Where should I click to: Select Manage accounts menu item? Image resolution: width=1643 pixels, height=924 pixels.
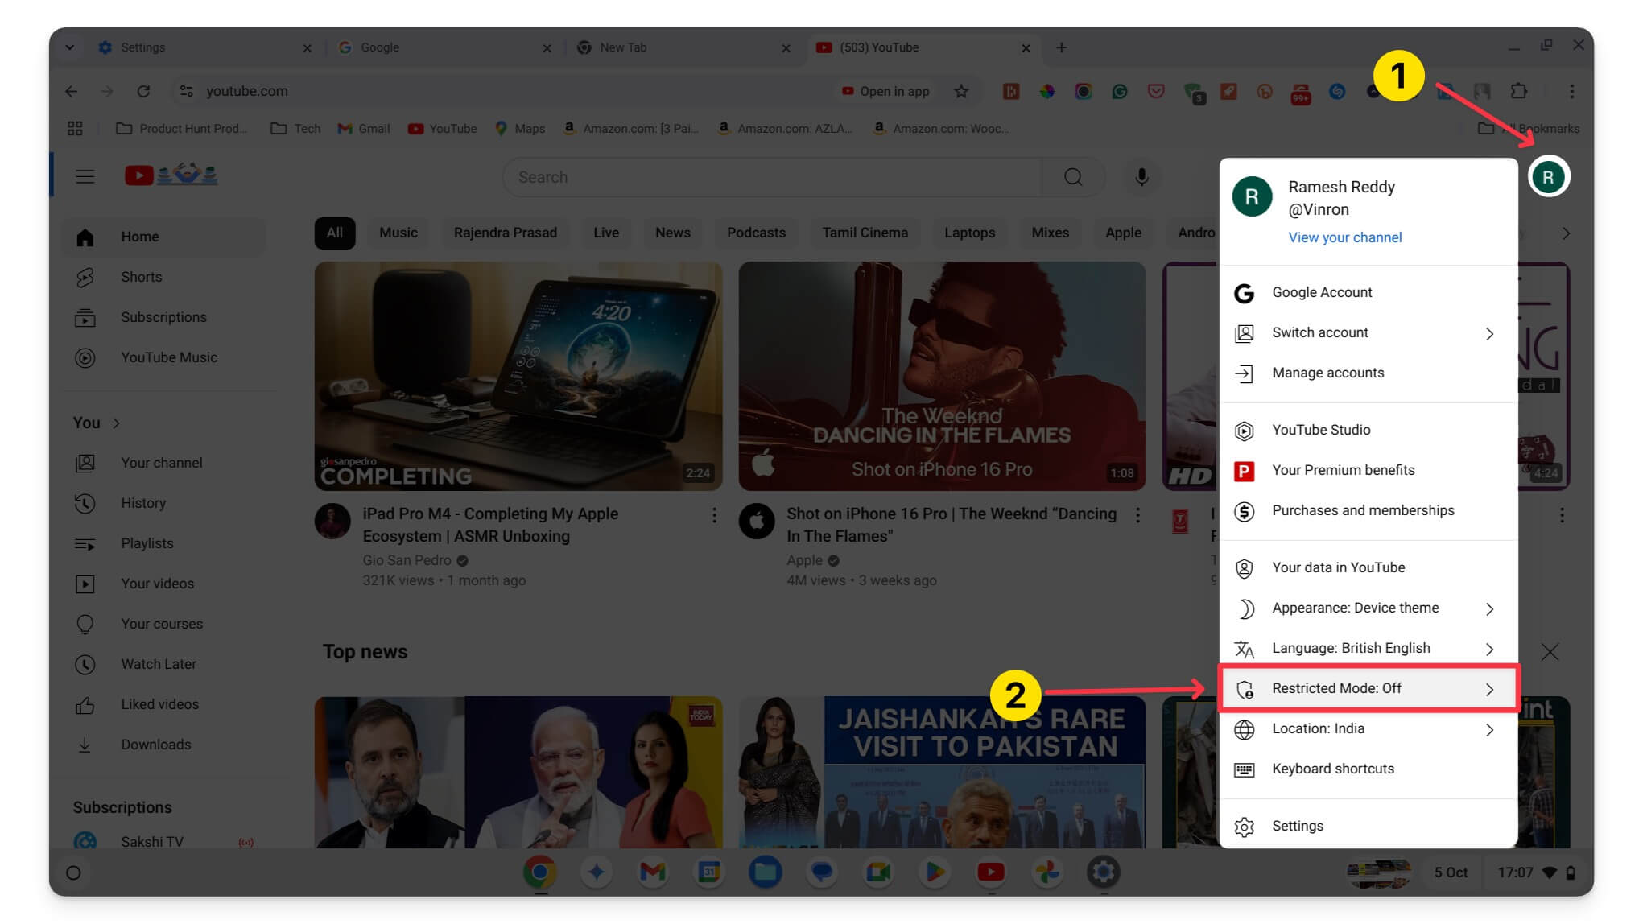pos(1368,373)
